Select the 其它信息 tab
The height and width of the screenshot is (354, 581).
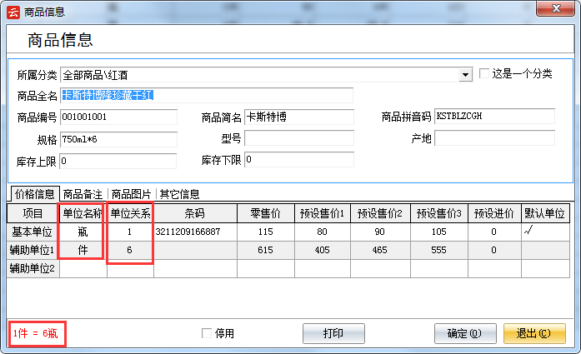(179, 194)
